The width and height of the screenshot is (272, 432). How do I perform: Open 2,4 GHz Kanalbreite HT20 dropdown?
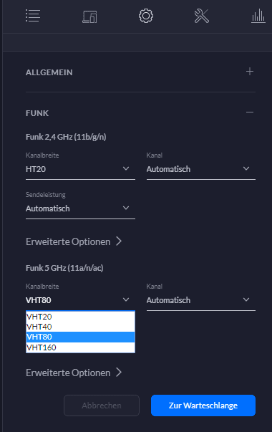pyautogui.click(x=80, y=169)
